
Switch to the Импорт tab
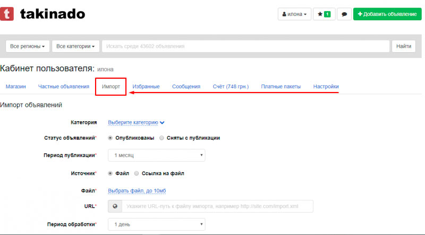[110, 87]
